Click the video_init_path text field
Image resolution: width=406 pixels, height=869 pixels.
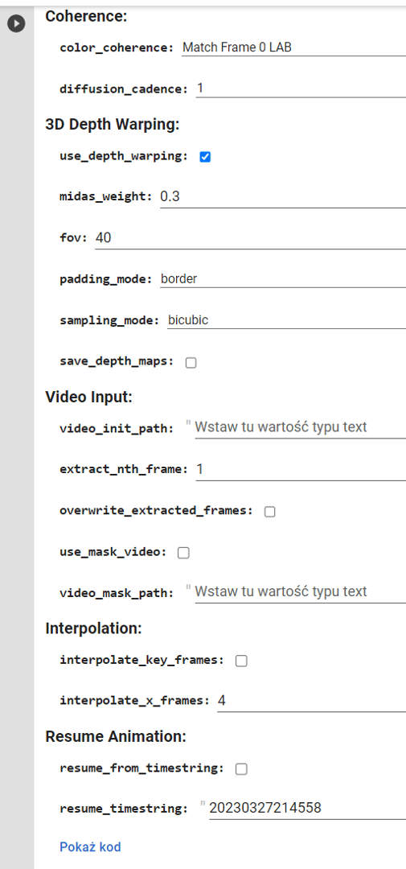coord(300,427)
